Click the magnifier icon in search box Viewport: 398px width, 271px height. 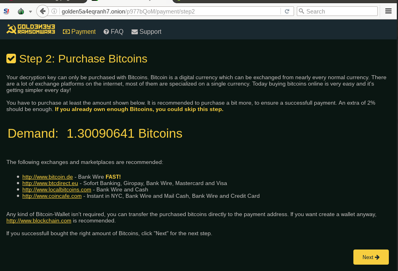tap(302, 11)
